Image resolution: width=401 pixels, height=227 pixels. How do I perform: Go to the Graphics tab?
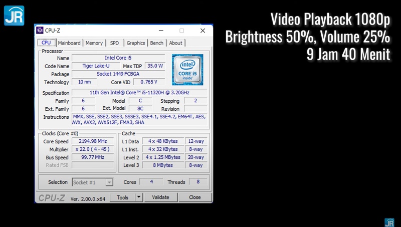point(135,43)
